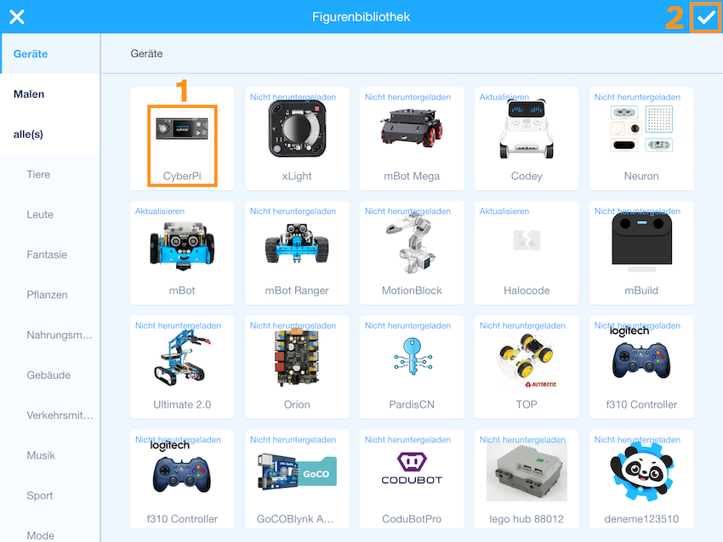Screen dimensions: 723x542
Task: Choose the Neuron modules icon
Action: tap(641, 129)
